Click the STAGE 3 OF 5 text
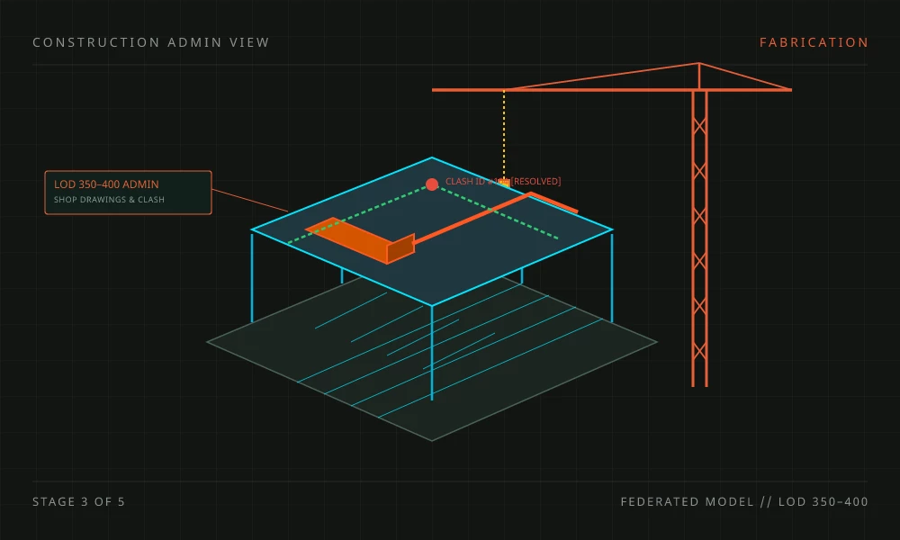Viewport: 900px width, 540px height. click(78, 501)
